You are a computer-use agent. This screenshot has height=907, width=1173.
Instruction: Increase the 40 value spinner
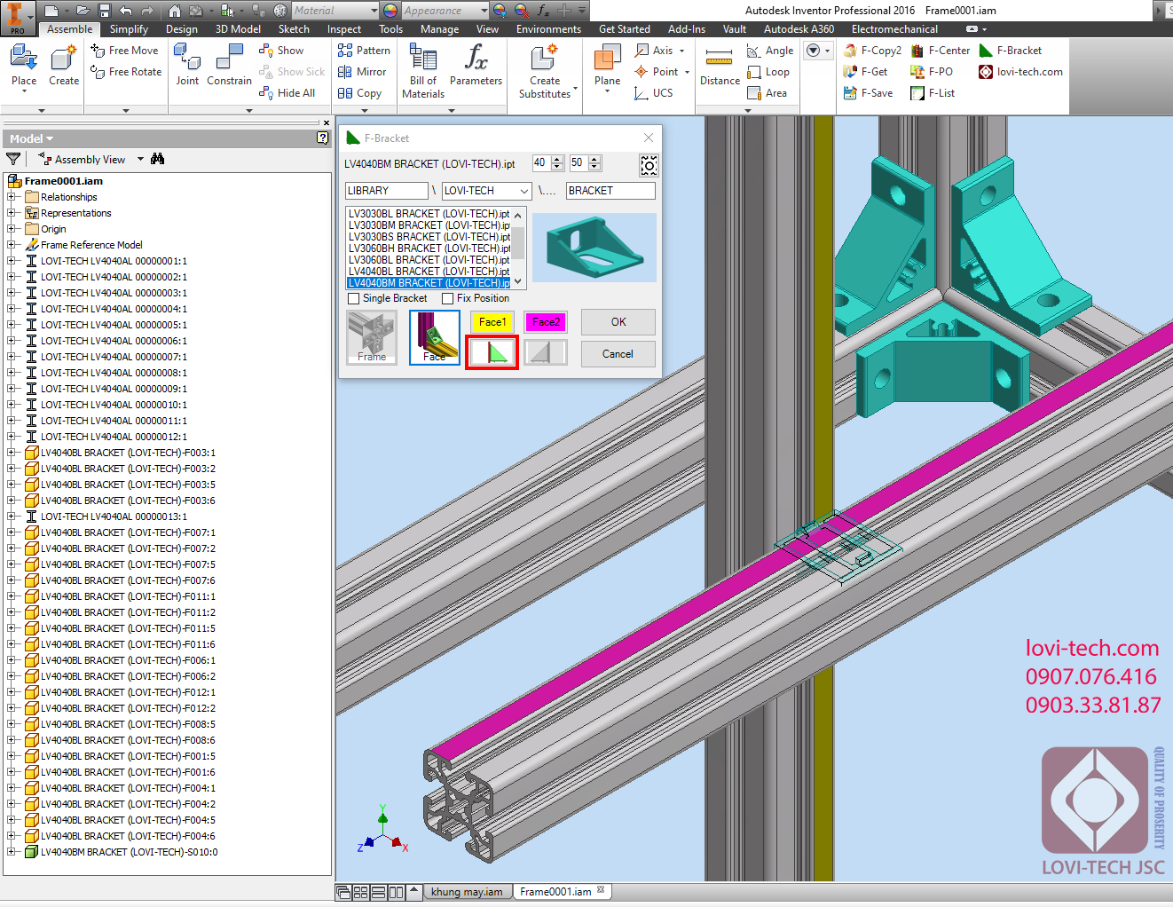pos(557,159)
